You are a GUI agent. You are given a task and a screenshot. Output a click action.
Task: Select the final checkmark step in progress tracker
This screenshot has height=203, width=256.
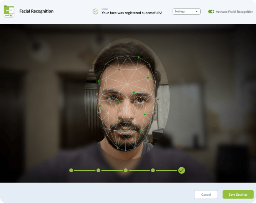coord(181,170)
